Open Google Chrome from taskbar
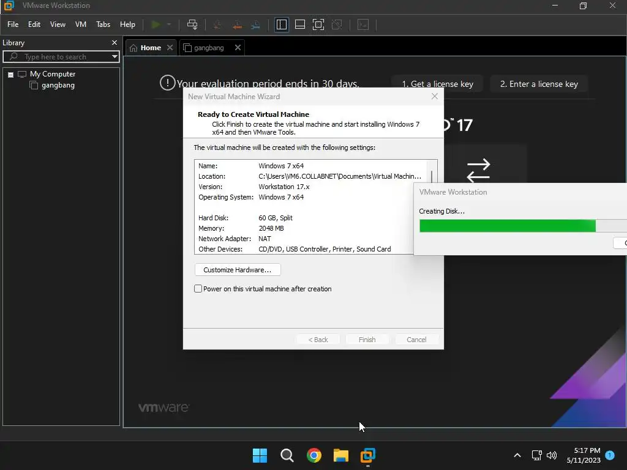Image resolution: width=627 pixels, height=470 pixels. point(314,455)
